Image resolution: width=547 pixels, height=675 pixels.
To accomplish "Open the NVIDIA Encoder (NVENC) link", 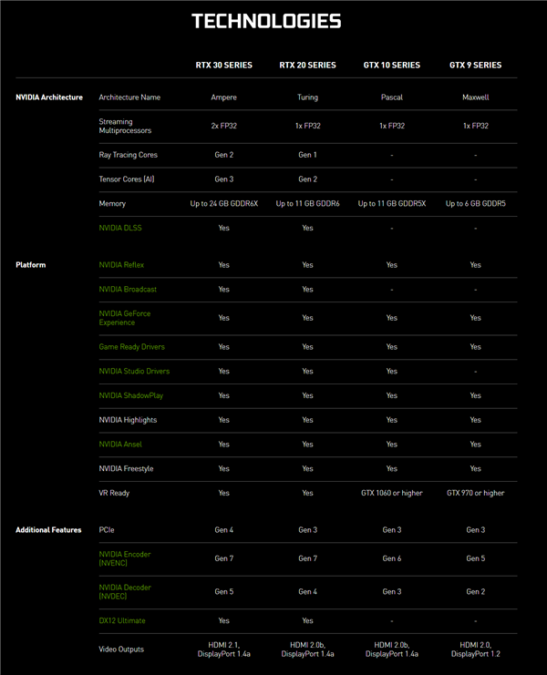I will coord(125,558).
